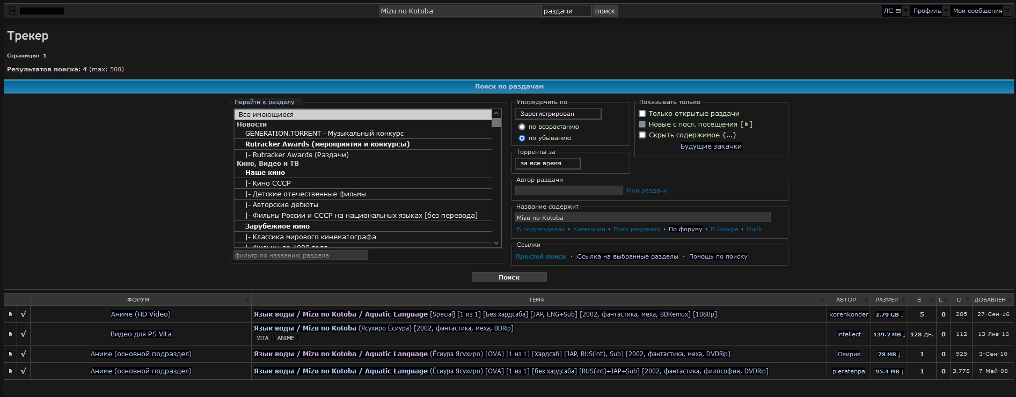Click section list scroll down arrow
The image size is (1016, 397).
[x=496, y=244]
